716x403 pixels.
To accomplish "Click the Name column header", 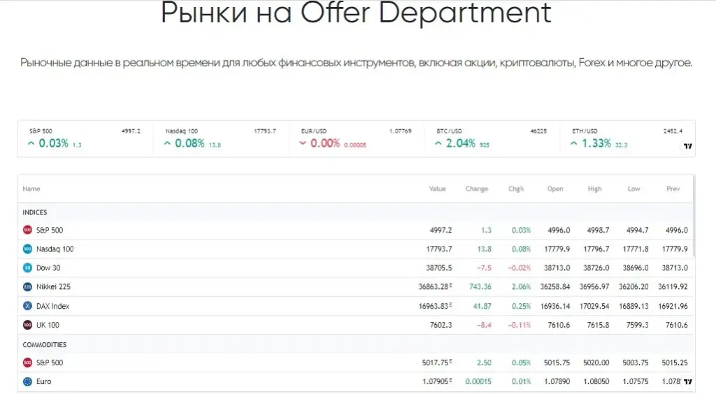I will point(31,189).
